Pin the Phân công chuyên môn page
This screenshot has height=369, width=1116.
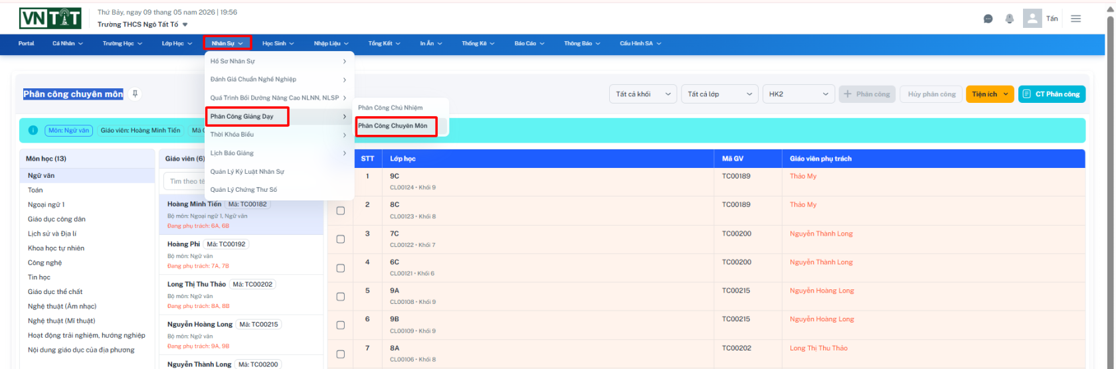[x=135, y=94]
